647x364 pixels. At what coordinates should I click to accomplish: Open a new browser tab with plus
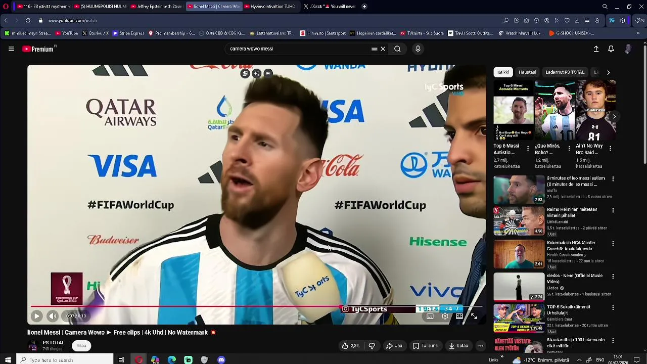point(364,7)
